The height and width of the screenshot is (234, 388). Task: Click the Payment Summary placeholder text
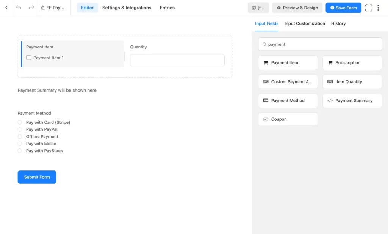57,90
